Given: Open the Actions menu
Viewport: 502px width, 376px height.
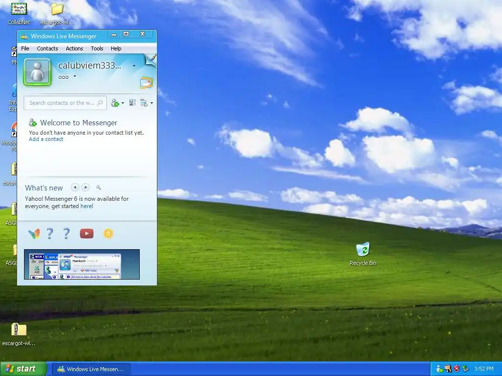Looking at the screenshot, I should point(75,48).
